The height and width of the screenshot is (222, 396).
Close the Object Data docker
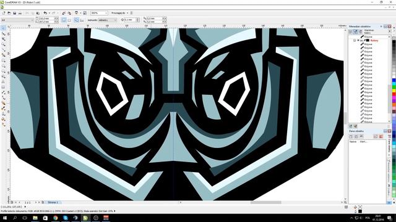point(389,131)
